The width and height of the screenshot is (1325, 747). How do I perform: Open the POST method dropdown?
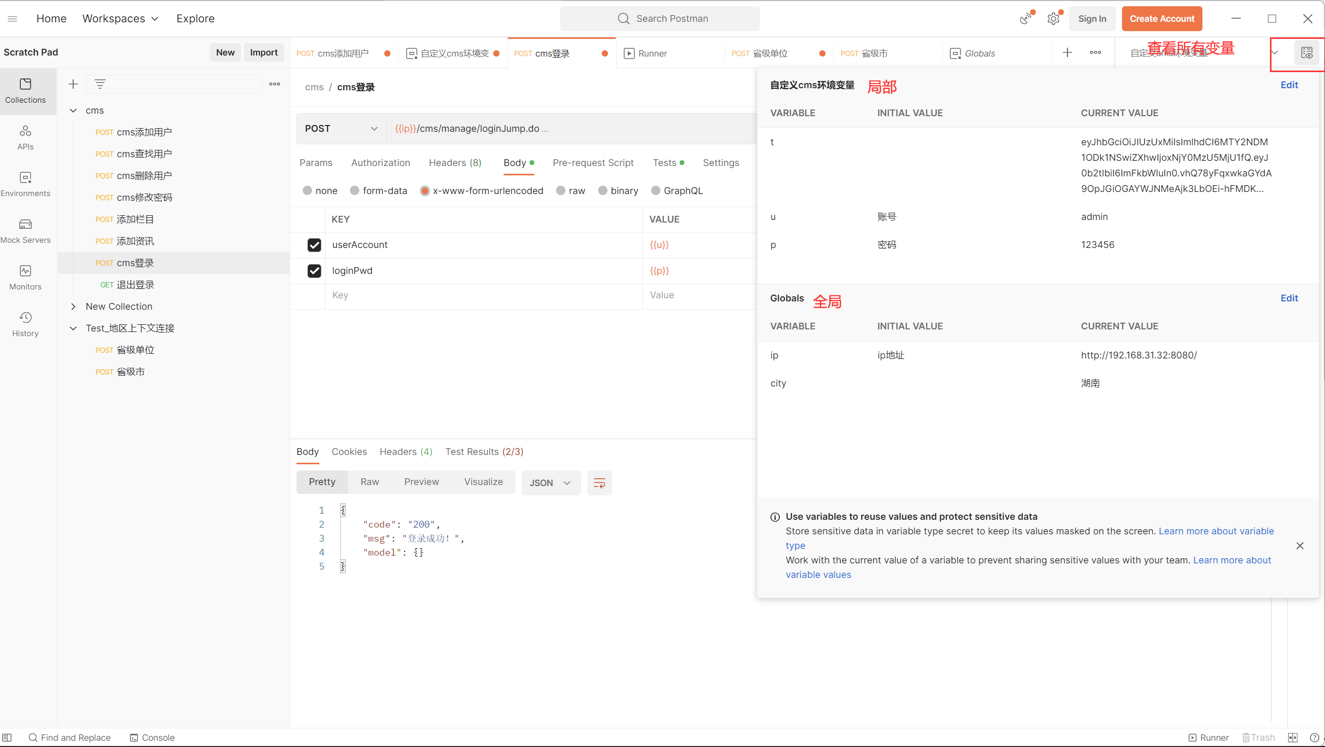[341, 129]
